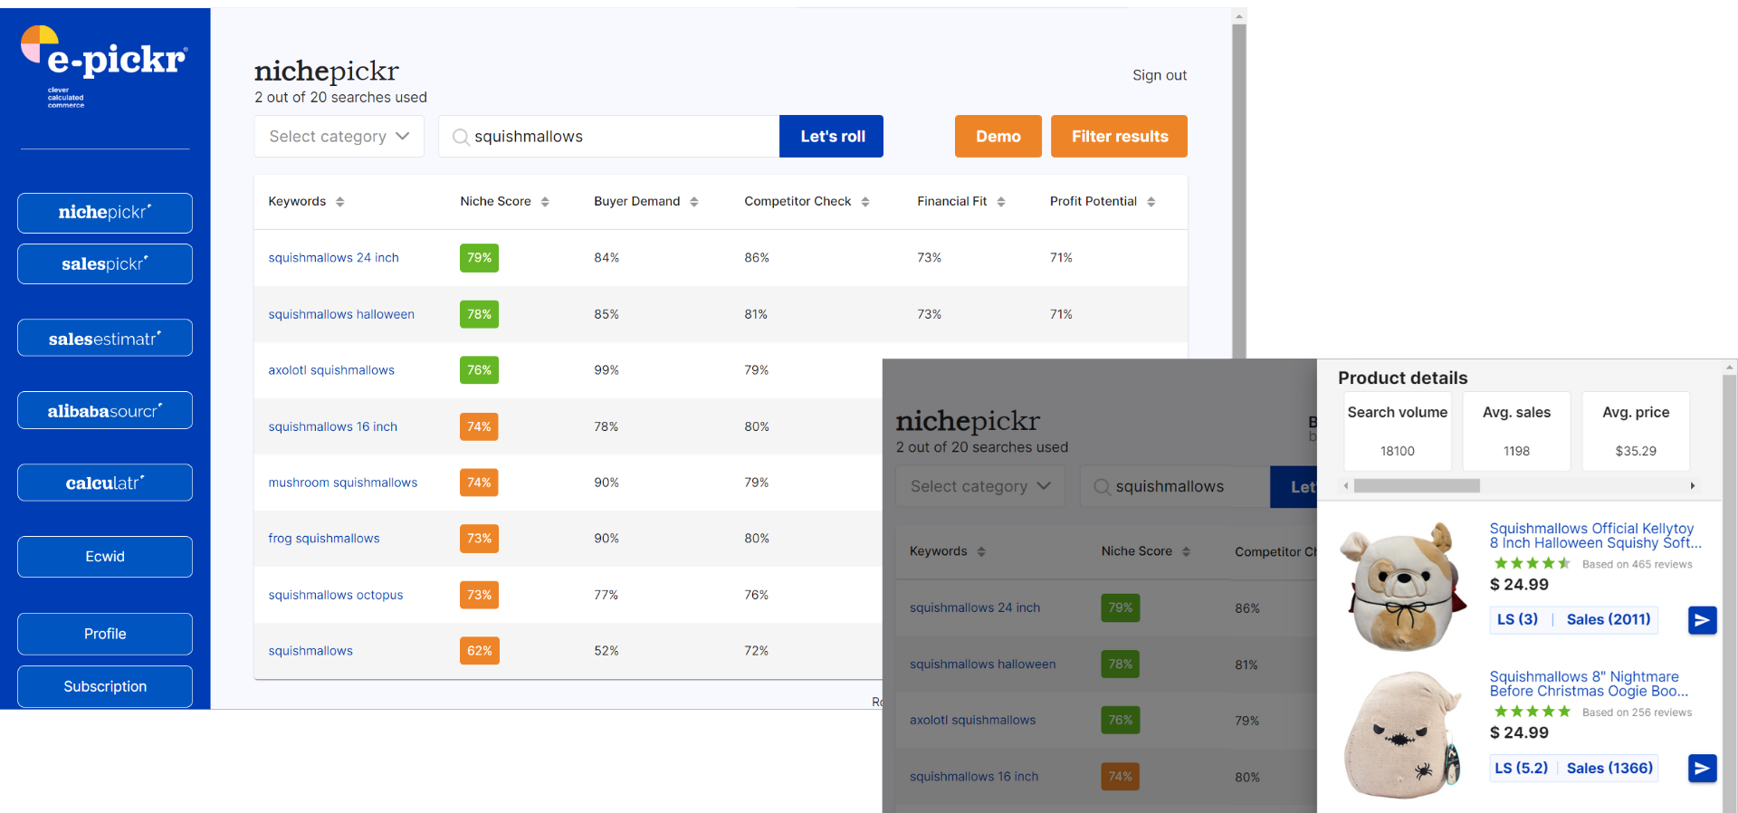Sort by Competitor Check column arrows
Viewport: 1738px width, 813px height.
pyautogui.click(x=865, y=202)
